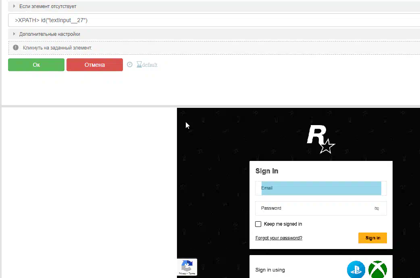Click the "default" label text

pyautogui.click(x=150, y=65)
